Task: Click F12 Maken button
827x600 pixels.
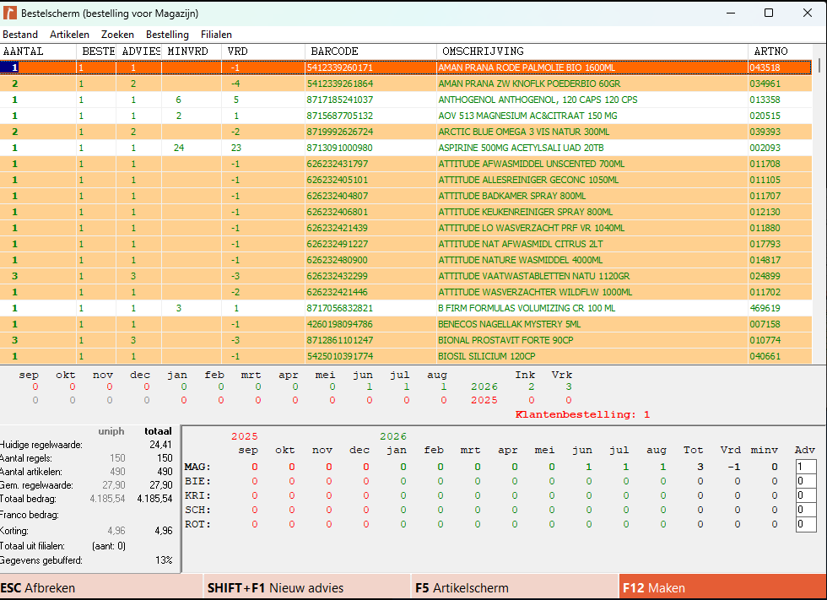Action: [722, 588]
